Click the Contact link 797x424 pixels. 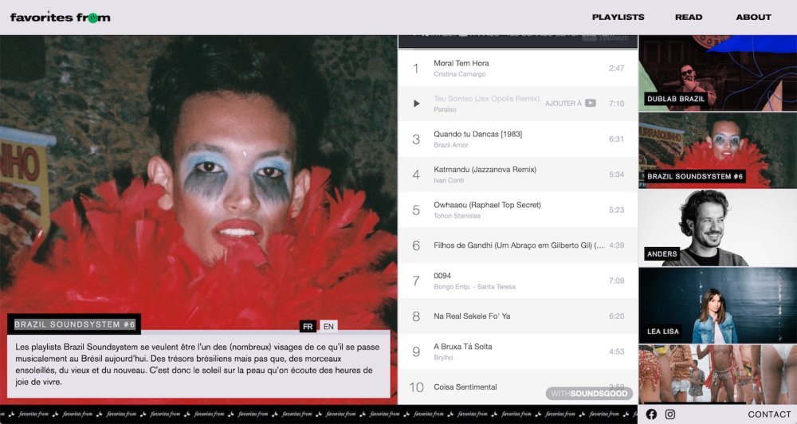pos(769,414)
